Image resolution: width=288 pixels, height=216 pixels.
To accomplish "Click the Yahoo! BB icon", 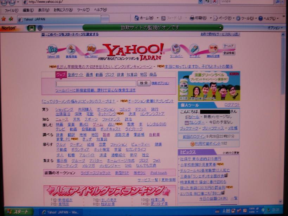I will [x=53, y=50].
